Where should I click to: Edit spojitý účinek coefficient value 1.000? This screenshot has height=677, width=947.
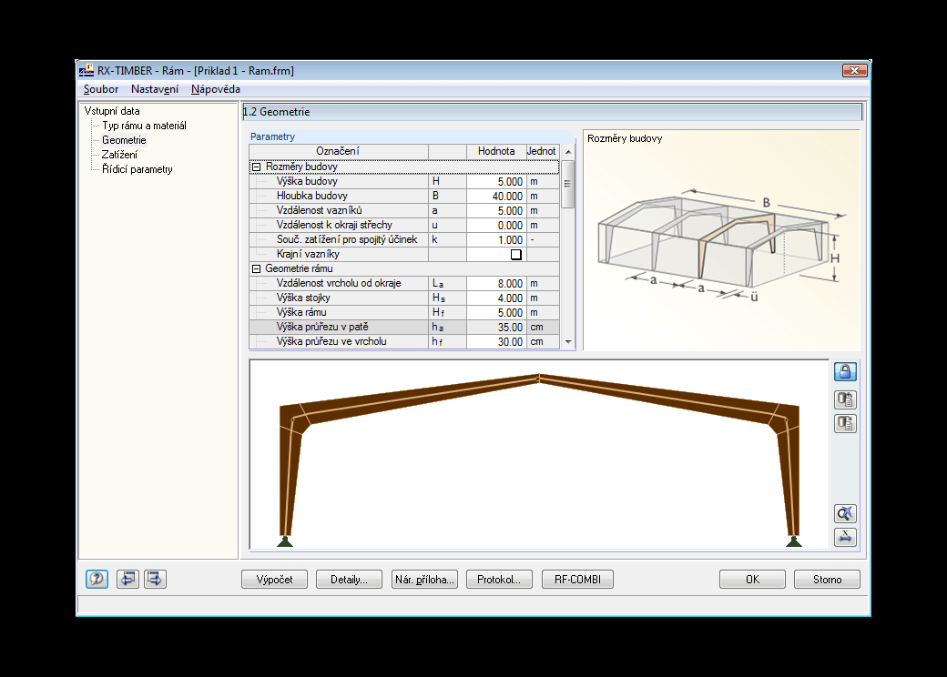coord(496,239)
